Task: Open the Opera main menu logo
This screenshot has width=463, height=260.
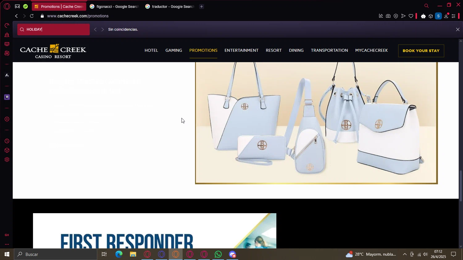Action: [7, 6]
